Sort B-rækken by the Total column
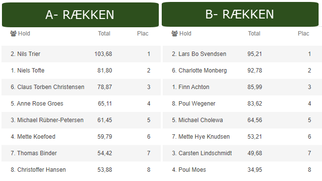Screen dimensions: 322x181 click(254, 34)
